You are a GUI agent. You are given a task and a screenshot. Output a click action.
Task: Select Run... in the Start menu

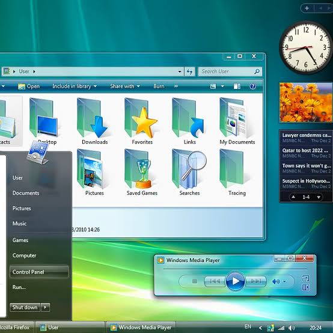click(19, 287)
